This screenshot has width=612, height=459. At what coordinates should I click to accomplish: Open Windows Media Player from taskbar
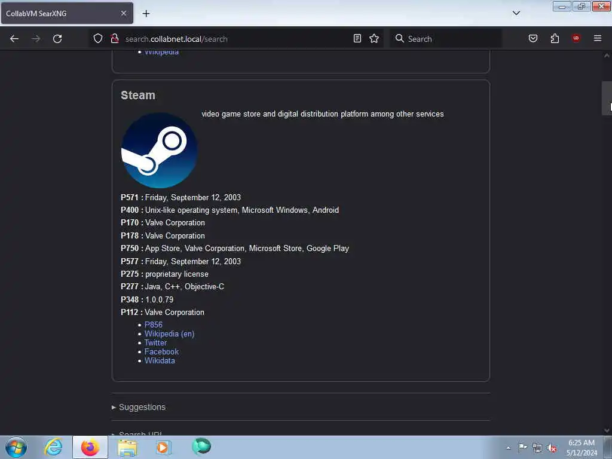tap(164, 447)
